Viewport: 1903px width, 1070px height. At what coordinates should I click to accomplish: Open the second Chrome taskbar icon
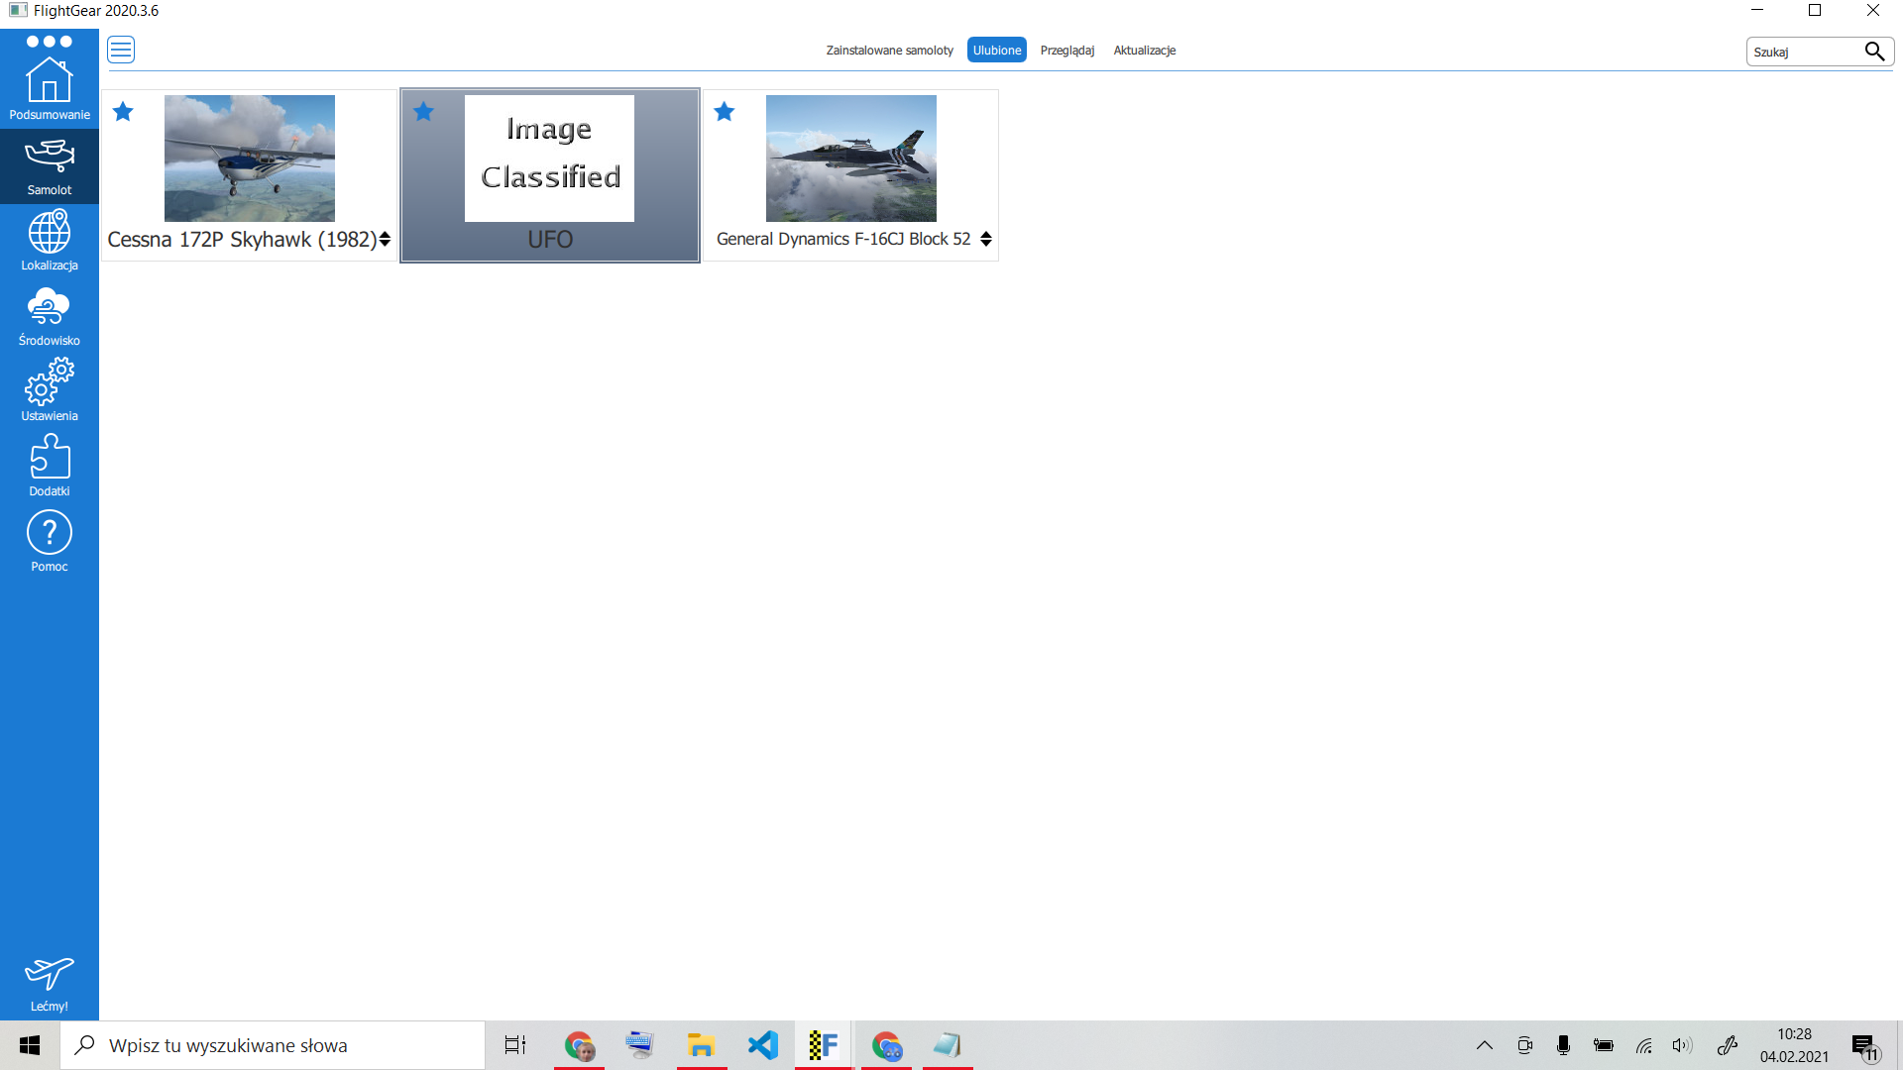(x=886, y=1045)
